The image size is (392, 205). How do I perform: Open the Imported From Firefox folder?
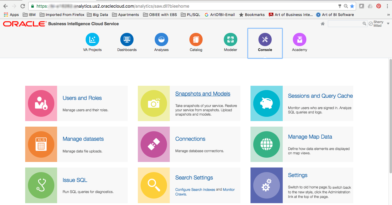point(62,14)
